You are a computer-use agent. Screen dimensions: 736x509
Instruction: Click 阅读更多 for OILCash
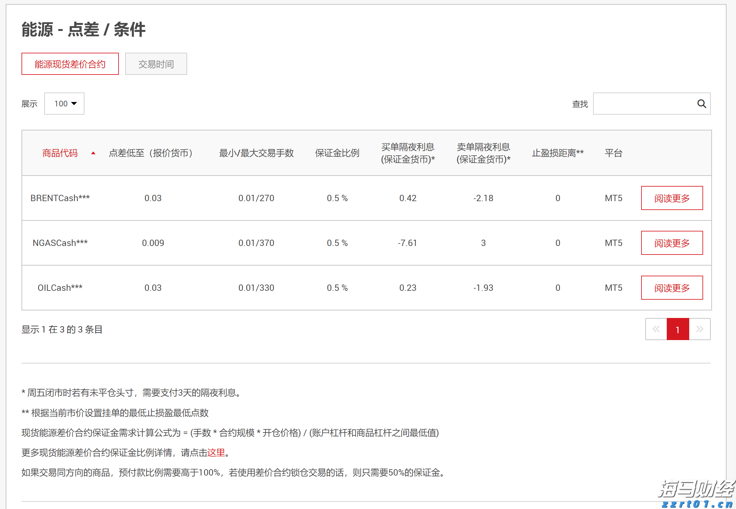point(672,287)
